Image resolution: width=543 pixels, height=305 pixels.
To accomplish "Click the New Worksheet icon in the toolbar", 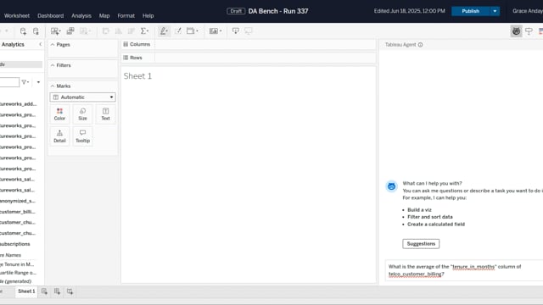I will click(x=55, y=31).
